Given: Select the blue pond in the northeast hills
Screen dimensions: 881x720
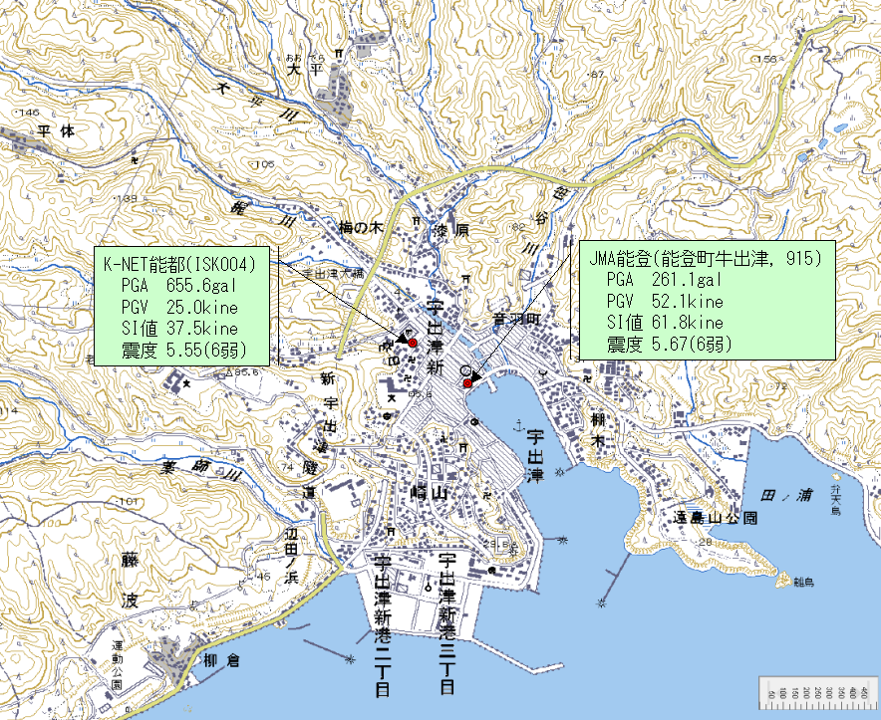Looking at the screenshot, I should [840, 128].
